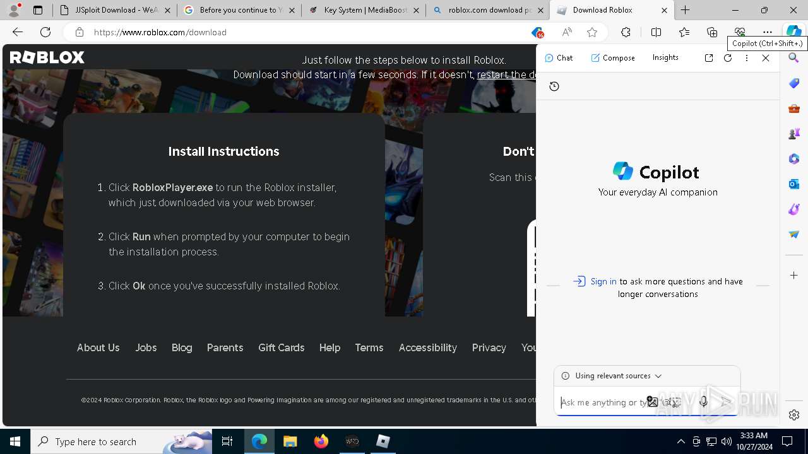The width and height of the screenshot is (808, 454).
Task: Open the Extensions puzzle icon
Action: click(x=626, y=32)
